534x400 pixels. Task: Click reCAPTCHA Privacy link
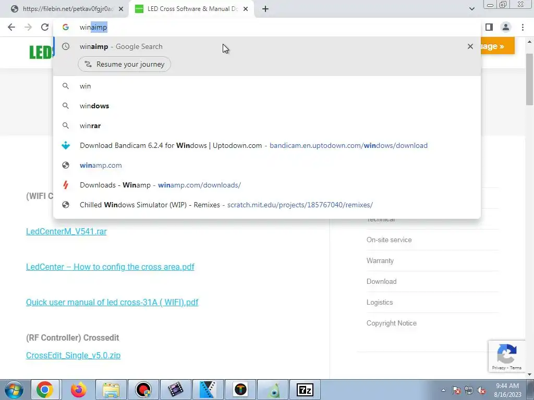(x=499, y=368)
